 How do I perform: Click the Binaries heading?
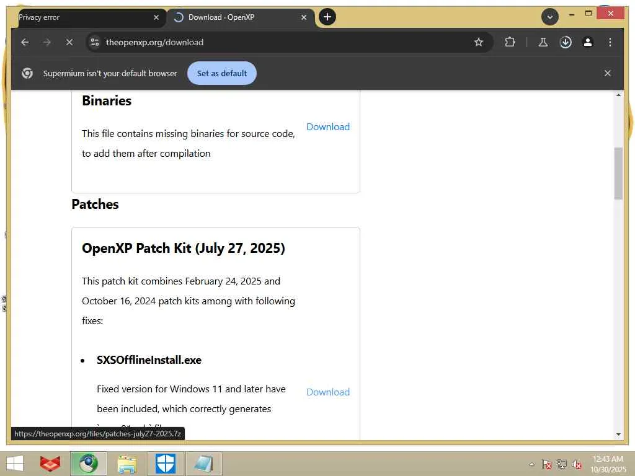(107, 100)
